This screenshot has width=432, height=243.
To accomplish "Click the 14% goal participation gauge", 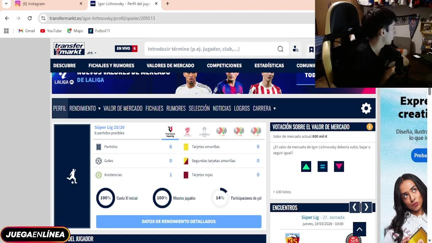I will coord(220,198).
